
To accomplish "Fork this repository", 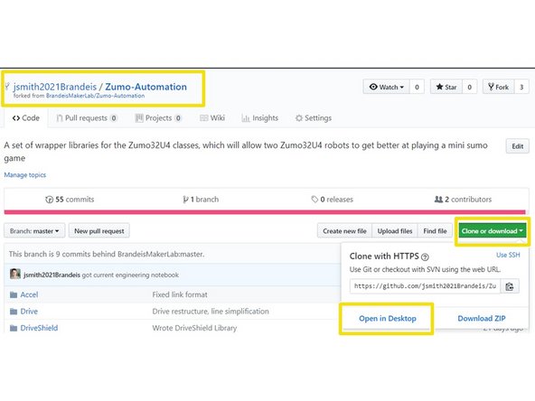I will click(x=498, y=87).
